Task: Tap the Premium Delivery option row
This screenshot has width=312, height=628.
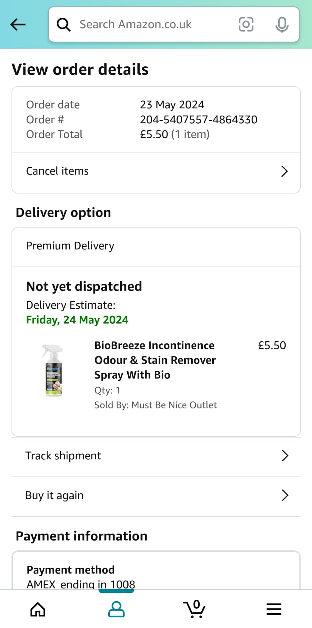Action: pos(156,247)
